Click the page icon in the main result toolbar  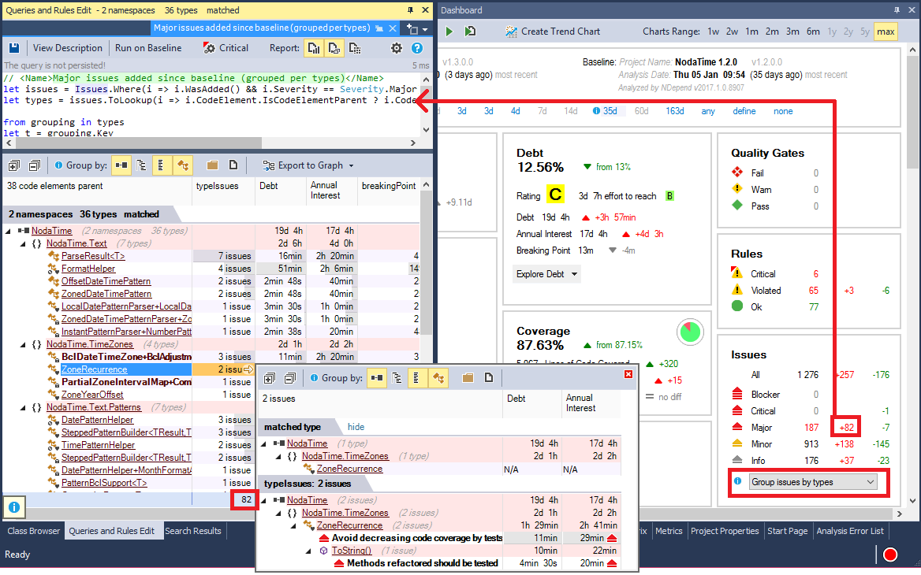pos(233,165)
